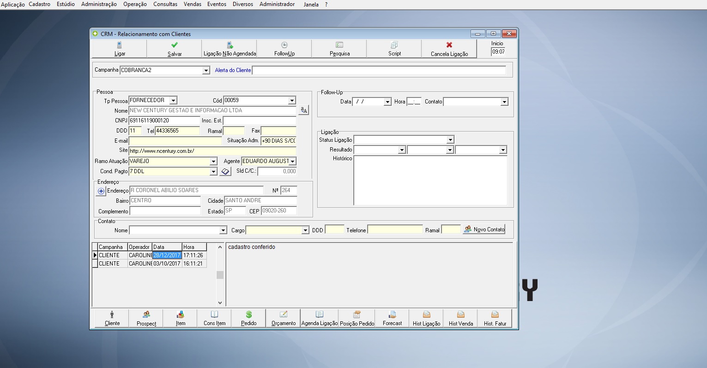Open the Forecast button
Viewport: 707px width, 368px height.
click(x=393, y=318)
